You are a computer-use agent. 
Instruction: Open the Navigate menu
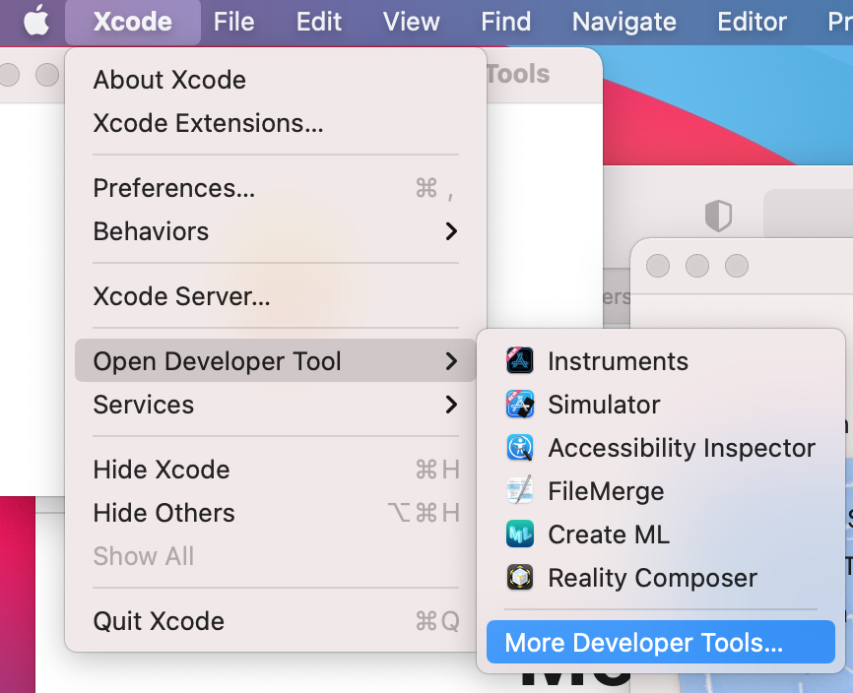coord(623,22)
